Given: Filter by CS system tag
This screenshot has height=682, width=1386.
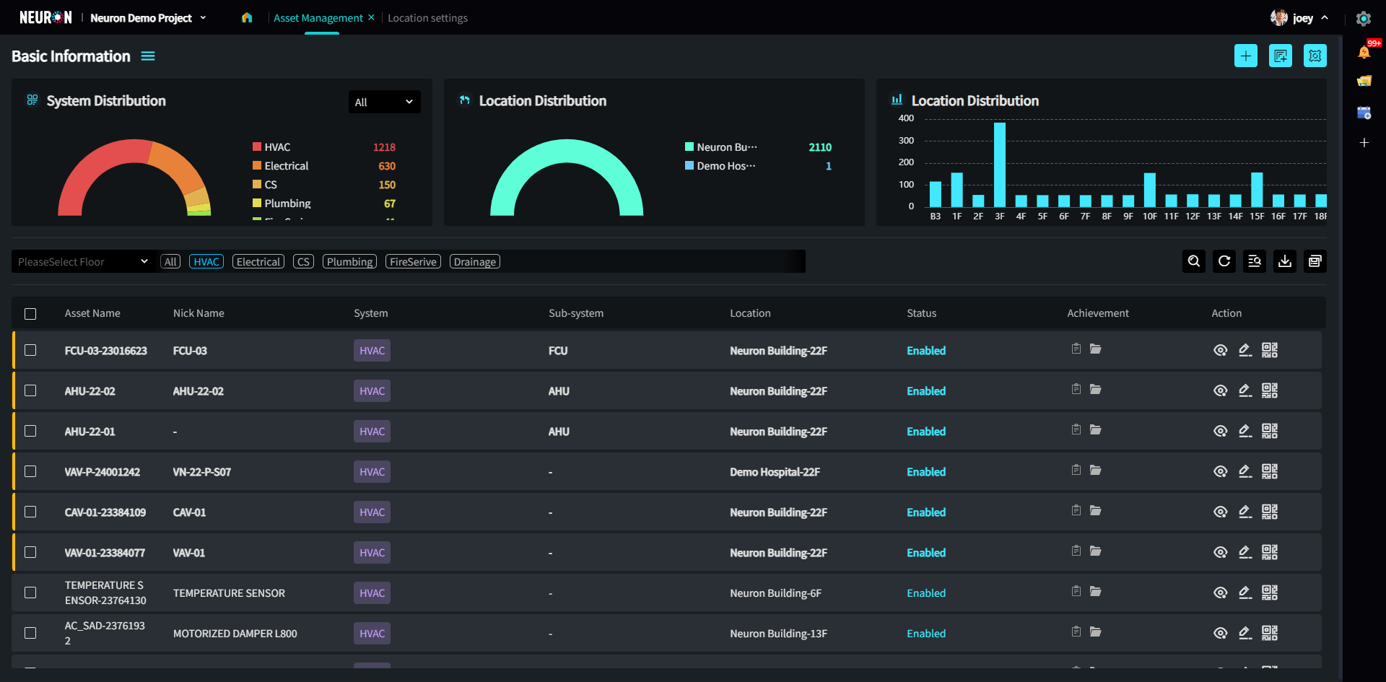Looking at the screenshot, I should click(x=303, y=261).
